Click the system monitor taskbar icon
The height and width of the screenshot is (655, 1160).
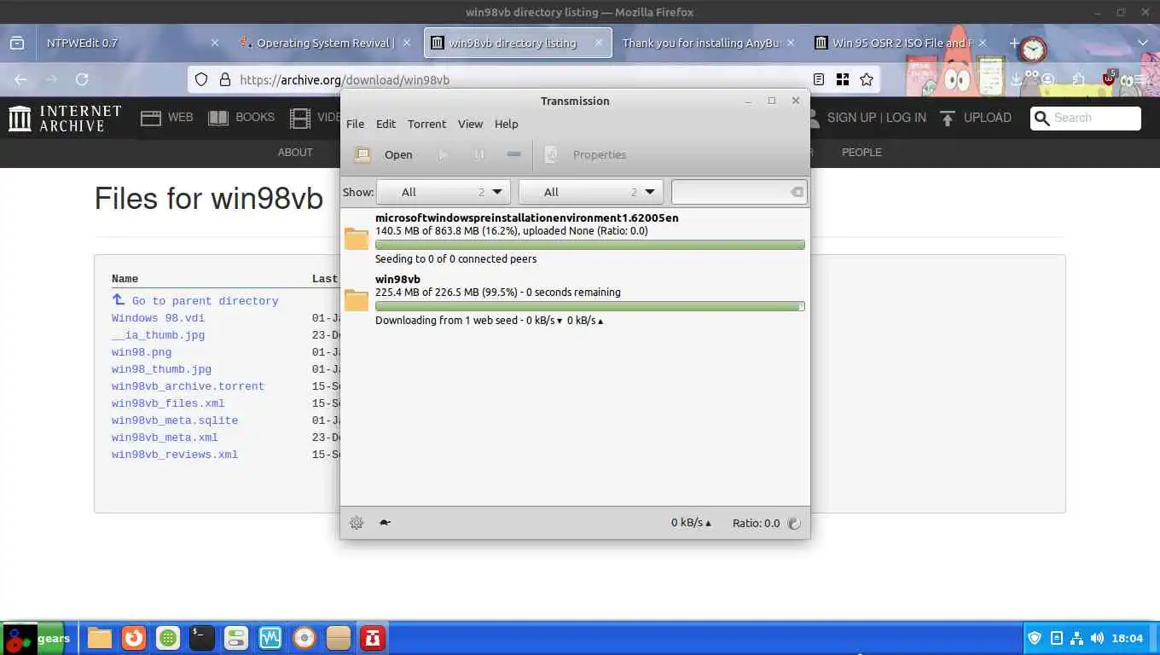point(270,638)
